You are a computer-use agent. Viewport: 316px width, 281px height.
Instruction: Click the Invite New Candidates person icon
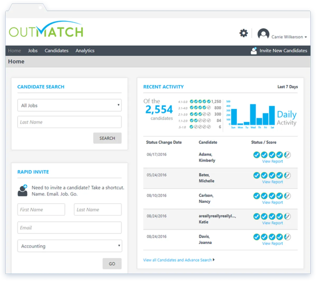coord(254,51)
